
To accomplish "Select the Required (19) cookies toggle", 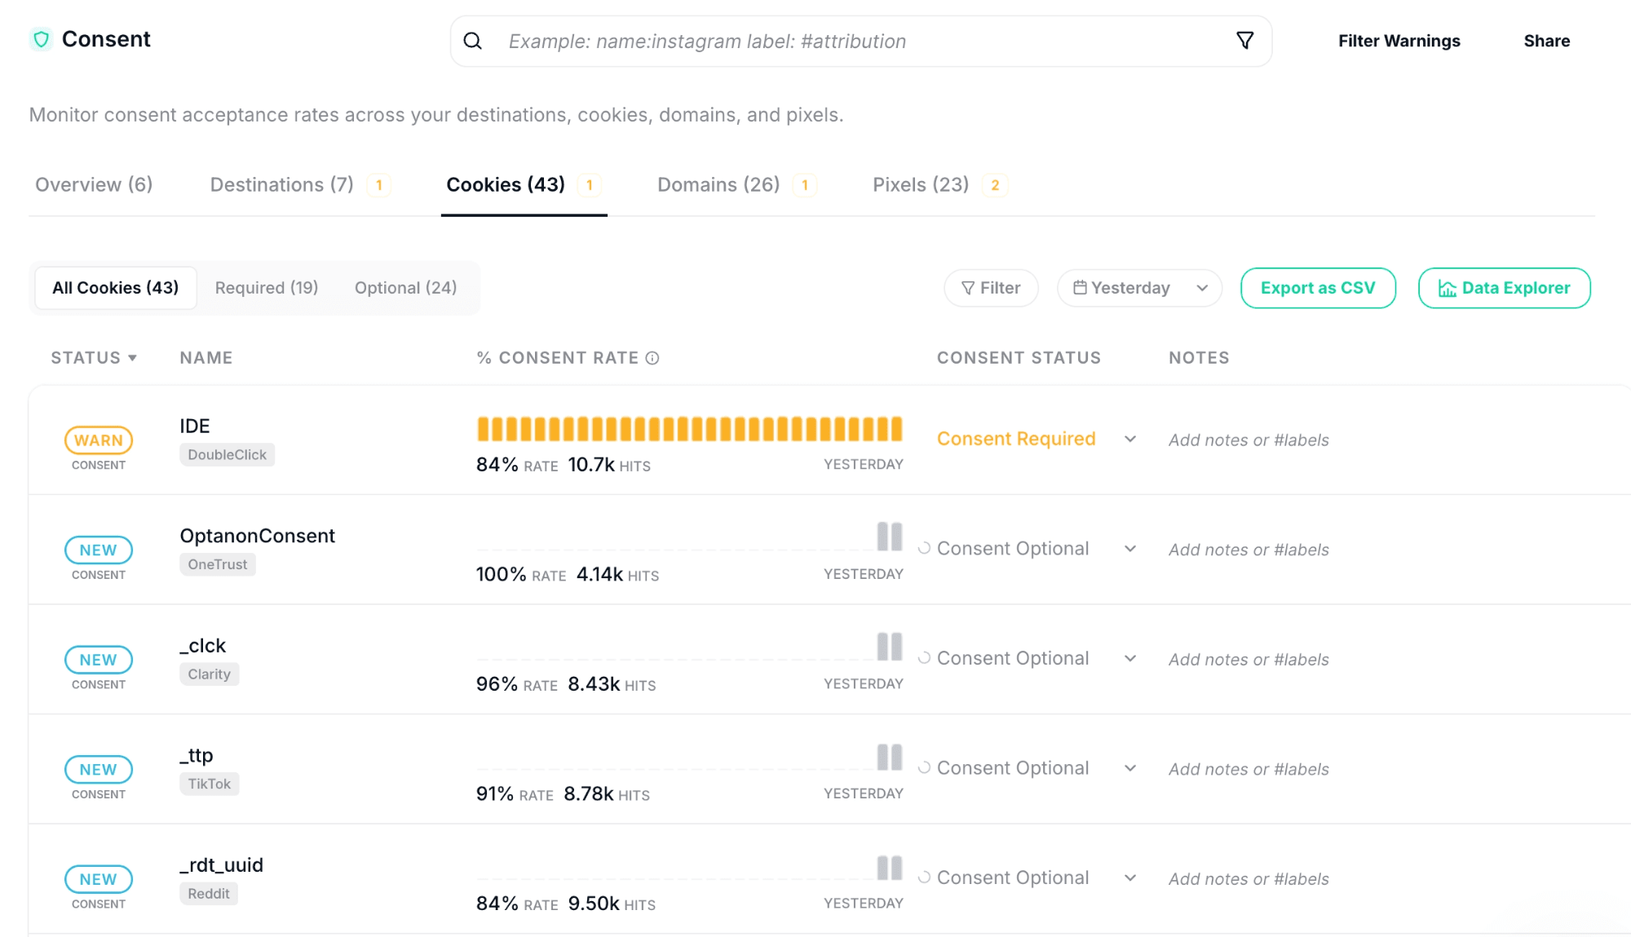I will (267, 288).
